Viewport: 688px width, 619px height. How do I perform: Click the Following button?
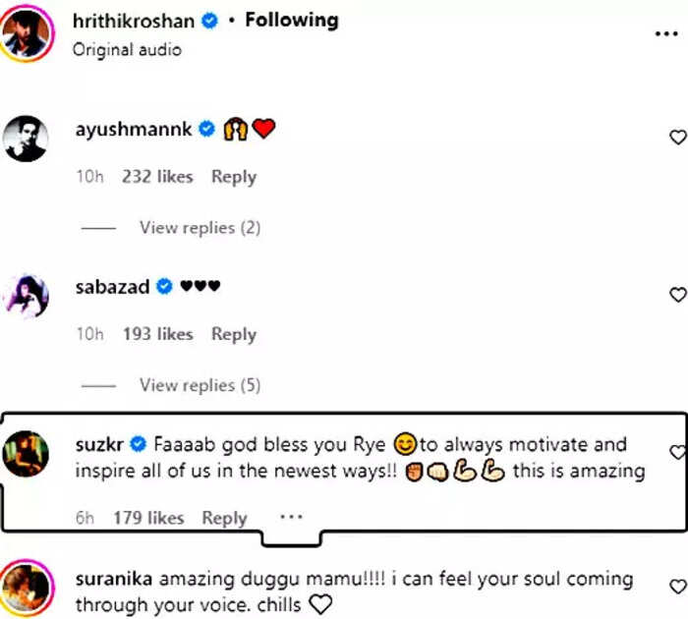[292, 21]
